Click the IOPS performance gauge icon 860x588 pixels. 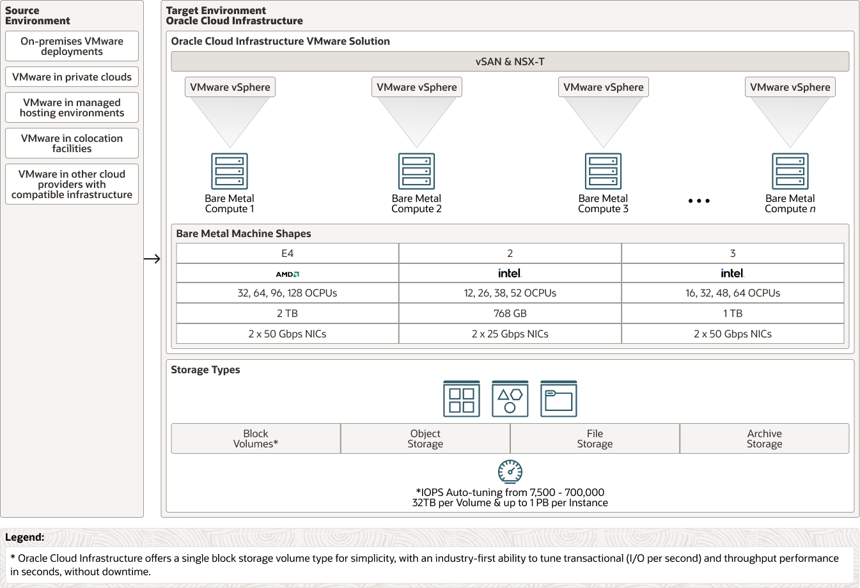[x=510, y=472]
